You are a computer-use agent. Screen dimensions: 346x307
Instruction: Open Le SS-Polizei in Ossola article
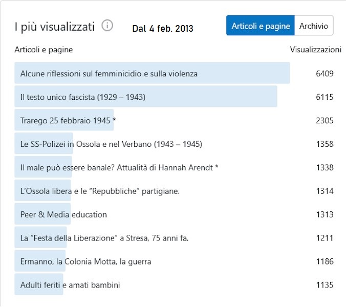[x=111, y=144]
